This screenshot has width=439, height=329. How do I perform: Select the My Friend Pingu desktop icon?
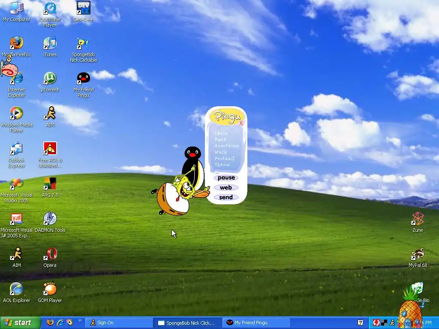click(84, 84)
